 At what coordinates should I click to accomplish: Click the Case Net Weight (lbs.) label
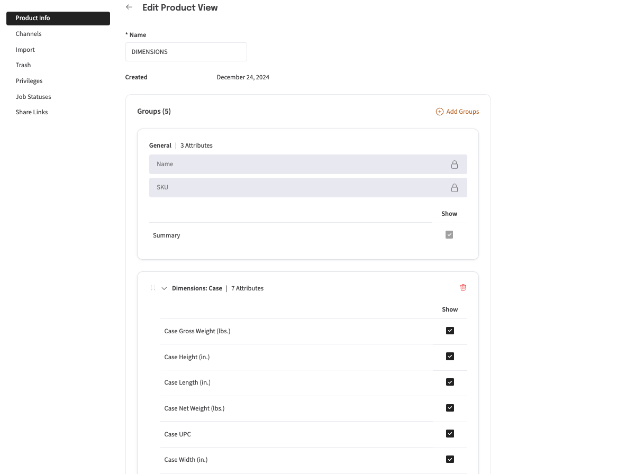pyautogui.click(x=194, y=408)
